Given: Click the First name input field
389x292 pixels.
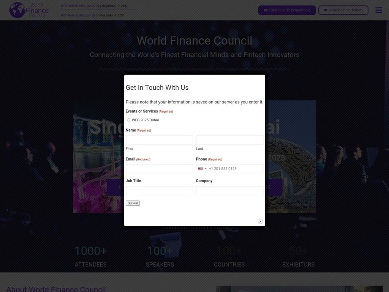Looking at the screenshot, I should 159,140.
